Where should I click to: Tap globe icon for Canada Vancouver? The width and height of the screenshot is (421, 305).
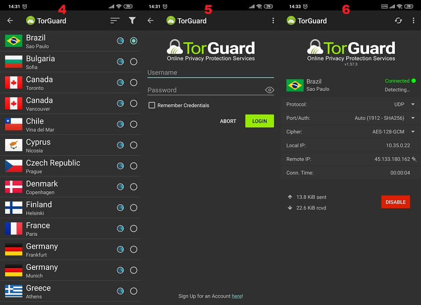tap(120, 103)
